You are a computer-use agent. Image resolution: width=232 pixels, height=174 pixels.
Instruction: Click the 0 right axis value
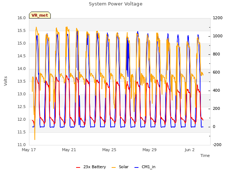point(214,127)
